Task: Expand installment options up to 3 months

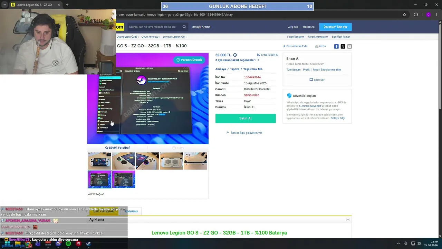Action: click(x=237, y=60)
